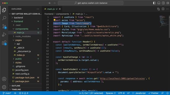Open the Search view in activity bar
This screenshot has width=170, height=95.
coord(4,18)
